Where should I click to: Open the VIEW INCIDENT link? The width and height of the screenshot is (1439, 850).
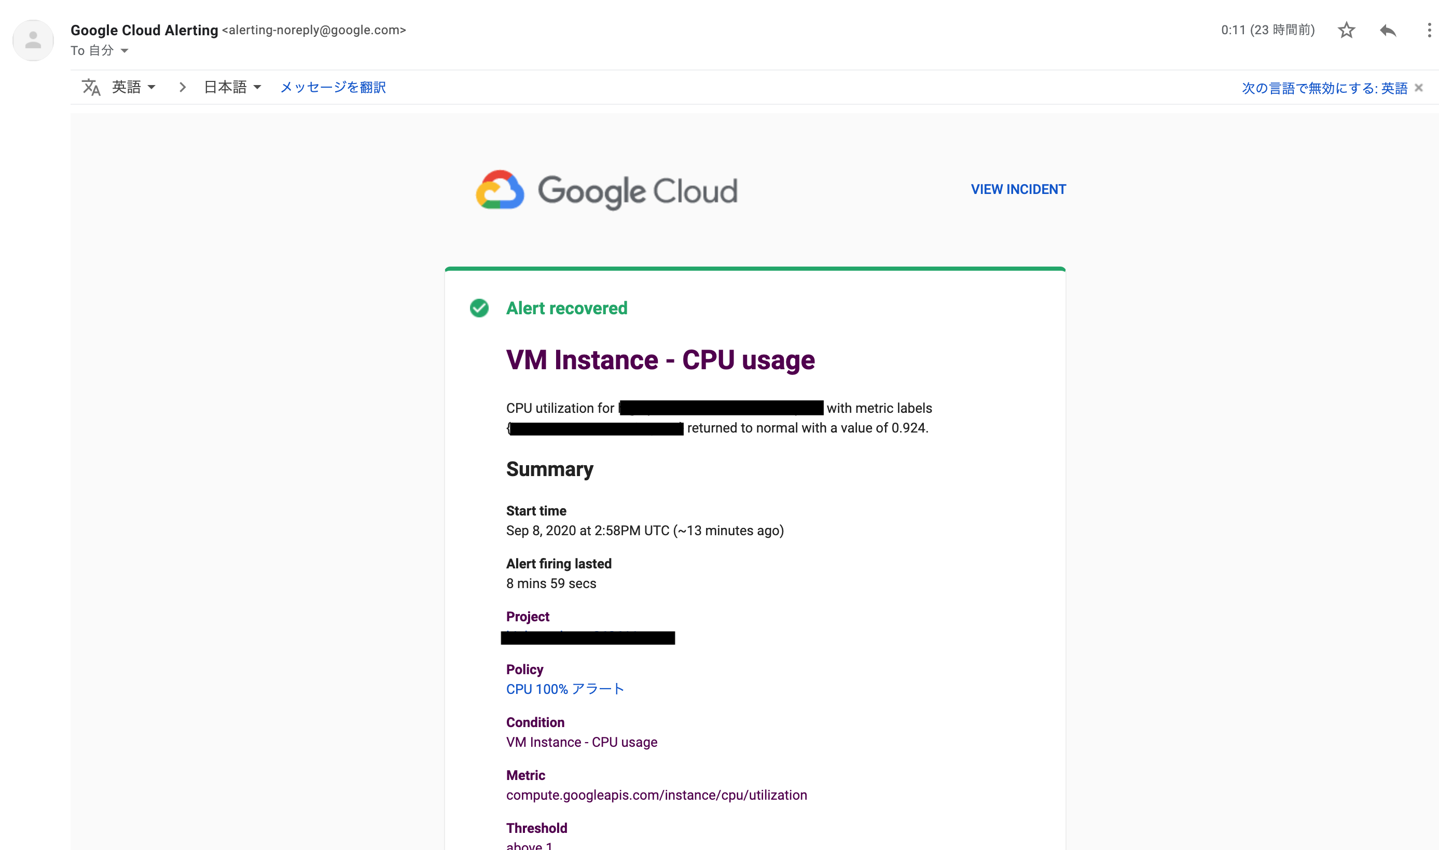pos(1018,190)
